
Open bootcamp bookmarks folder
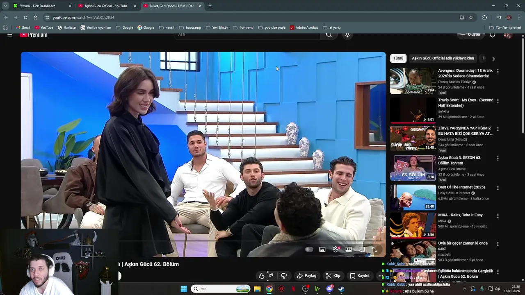pyautogui.click(x=190, y=27)
